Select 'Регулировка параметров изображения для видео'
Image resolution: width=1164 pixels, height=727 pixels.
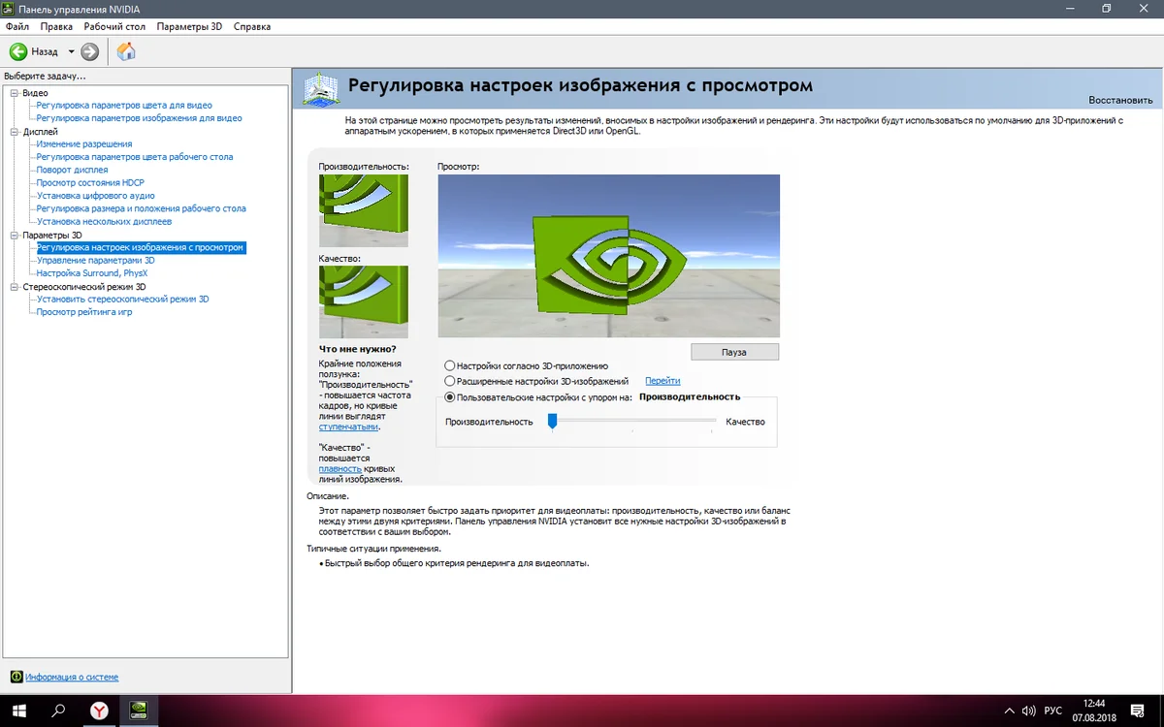139,117
